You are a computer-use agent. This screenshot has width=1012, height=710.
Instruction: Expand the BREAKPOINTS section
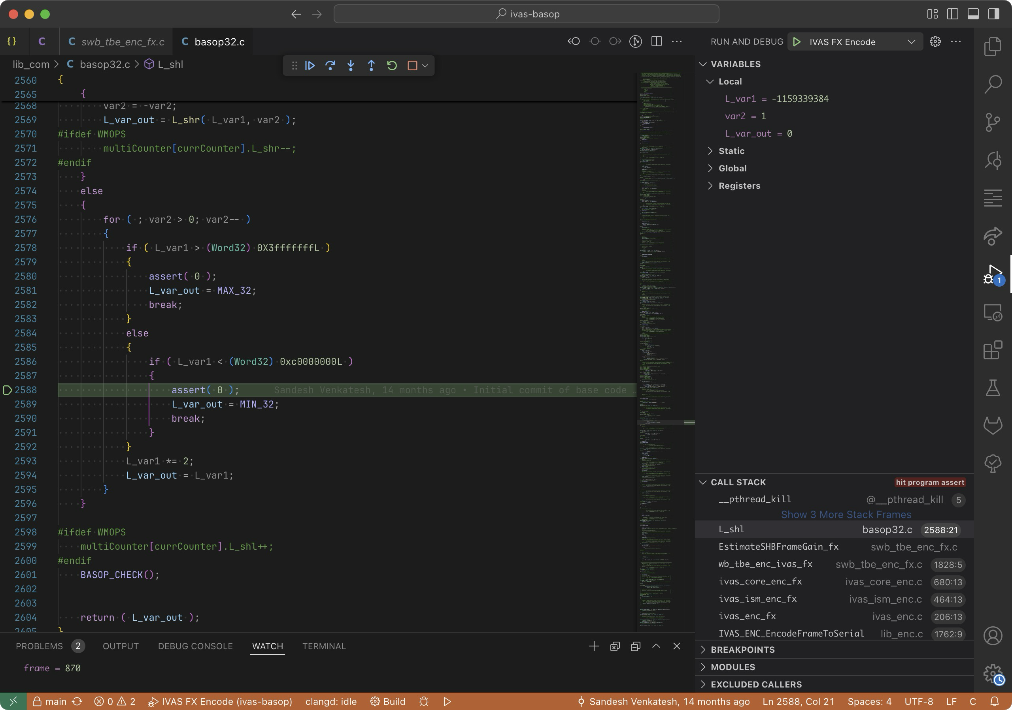click(x=742, y=650)
